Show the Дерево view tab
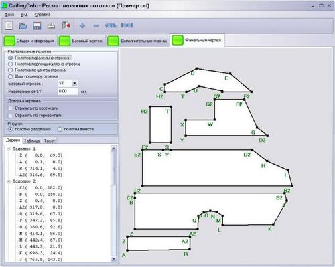 pos(13,140)
